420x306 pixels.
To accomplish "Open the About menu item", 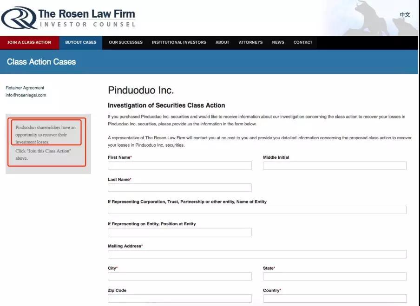I will point(223,42).
